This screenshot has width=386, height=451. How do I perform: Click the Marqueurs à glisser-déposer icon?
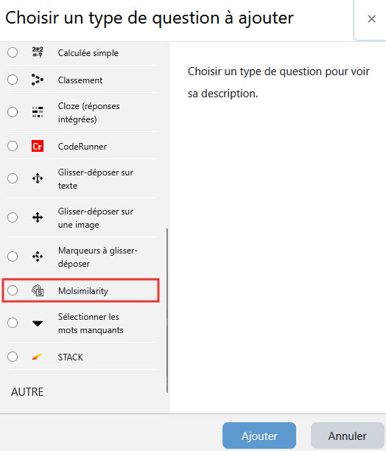pos(38,256)
